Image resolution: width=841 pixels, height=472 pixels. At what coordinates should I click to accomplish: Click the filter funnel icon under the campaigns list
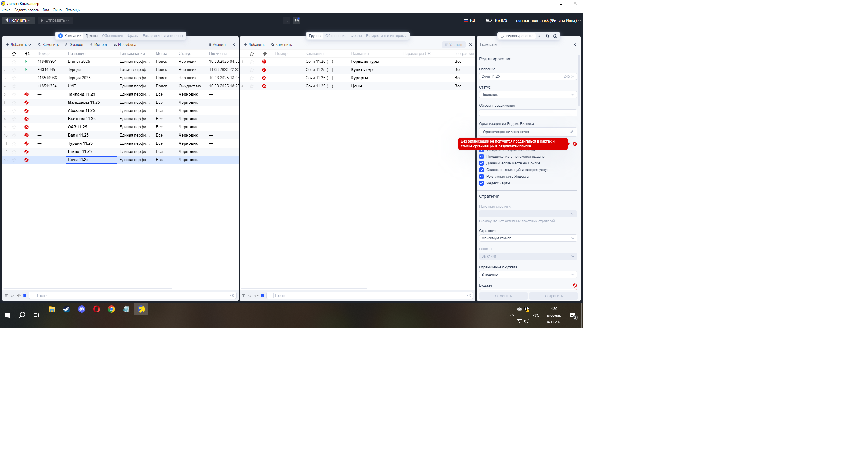point(6,295)
